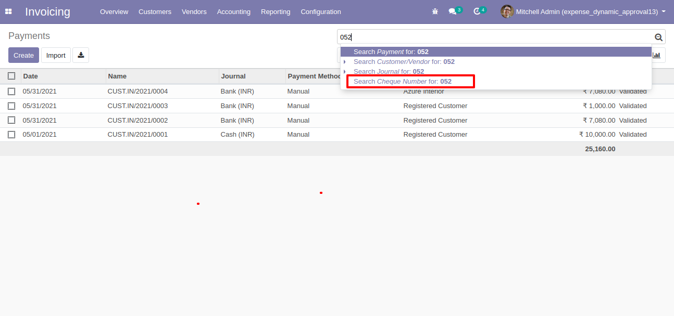This screenshot has height=316, width=674.
Task: Sort by Name column header
Action: (x=117, y=76)
